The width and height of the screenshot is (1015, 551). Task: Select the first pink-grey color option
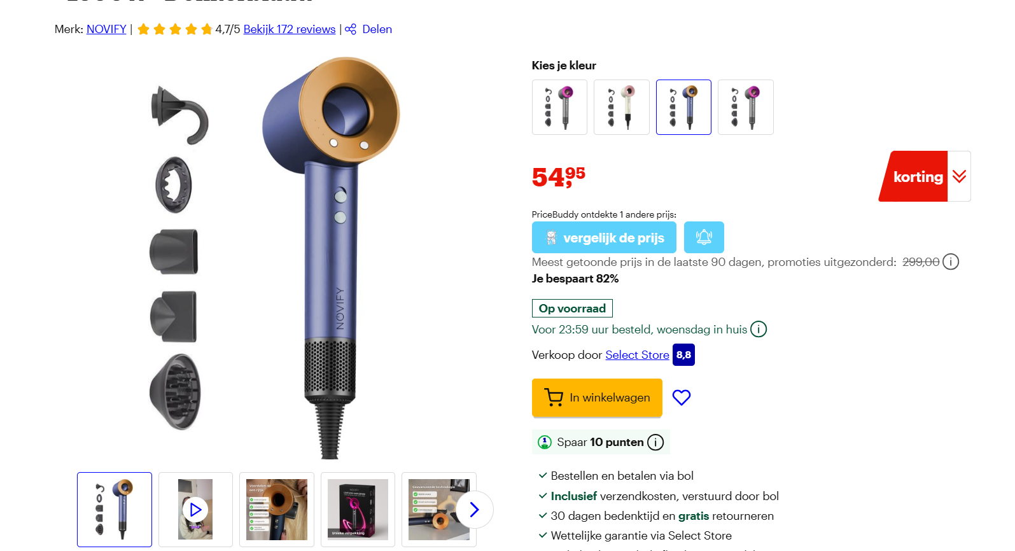click(559, 107)
